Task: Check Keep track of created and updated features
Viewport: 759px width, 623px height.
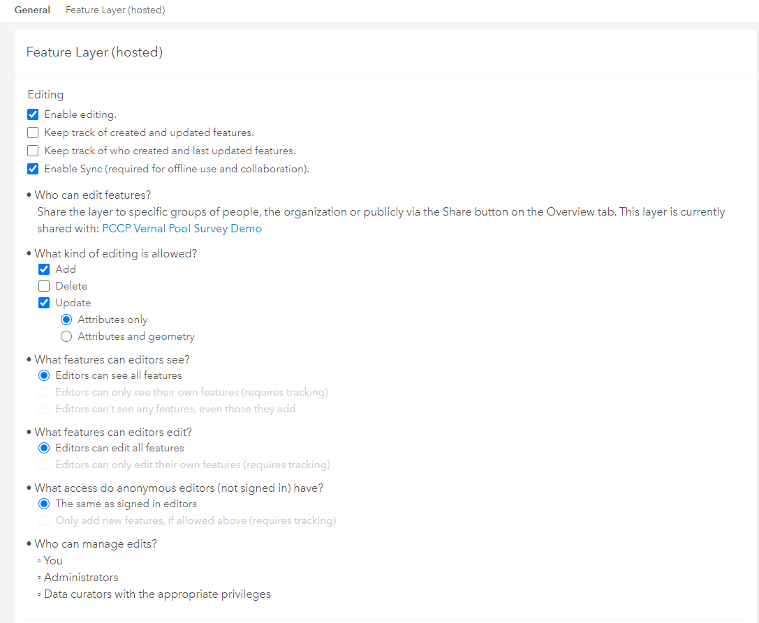Action: click(33, 132)
